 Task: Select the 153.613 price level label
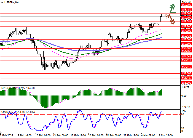point(186,60)
